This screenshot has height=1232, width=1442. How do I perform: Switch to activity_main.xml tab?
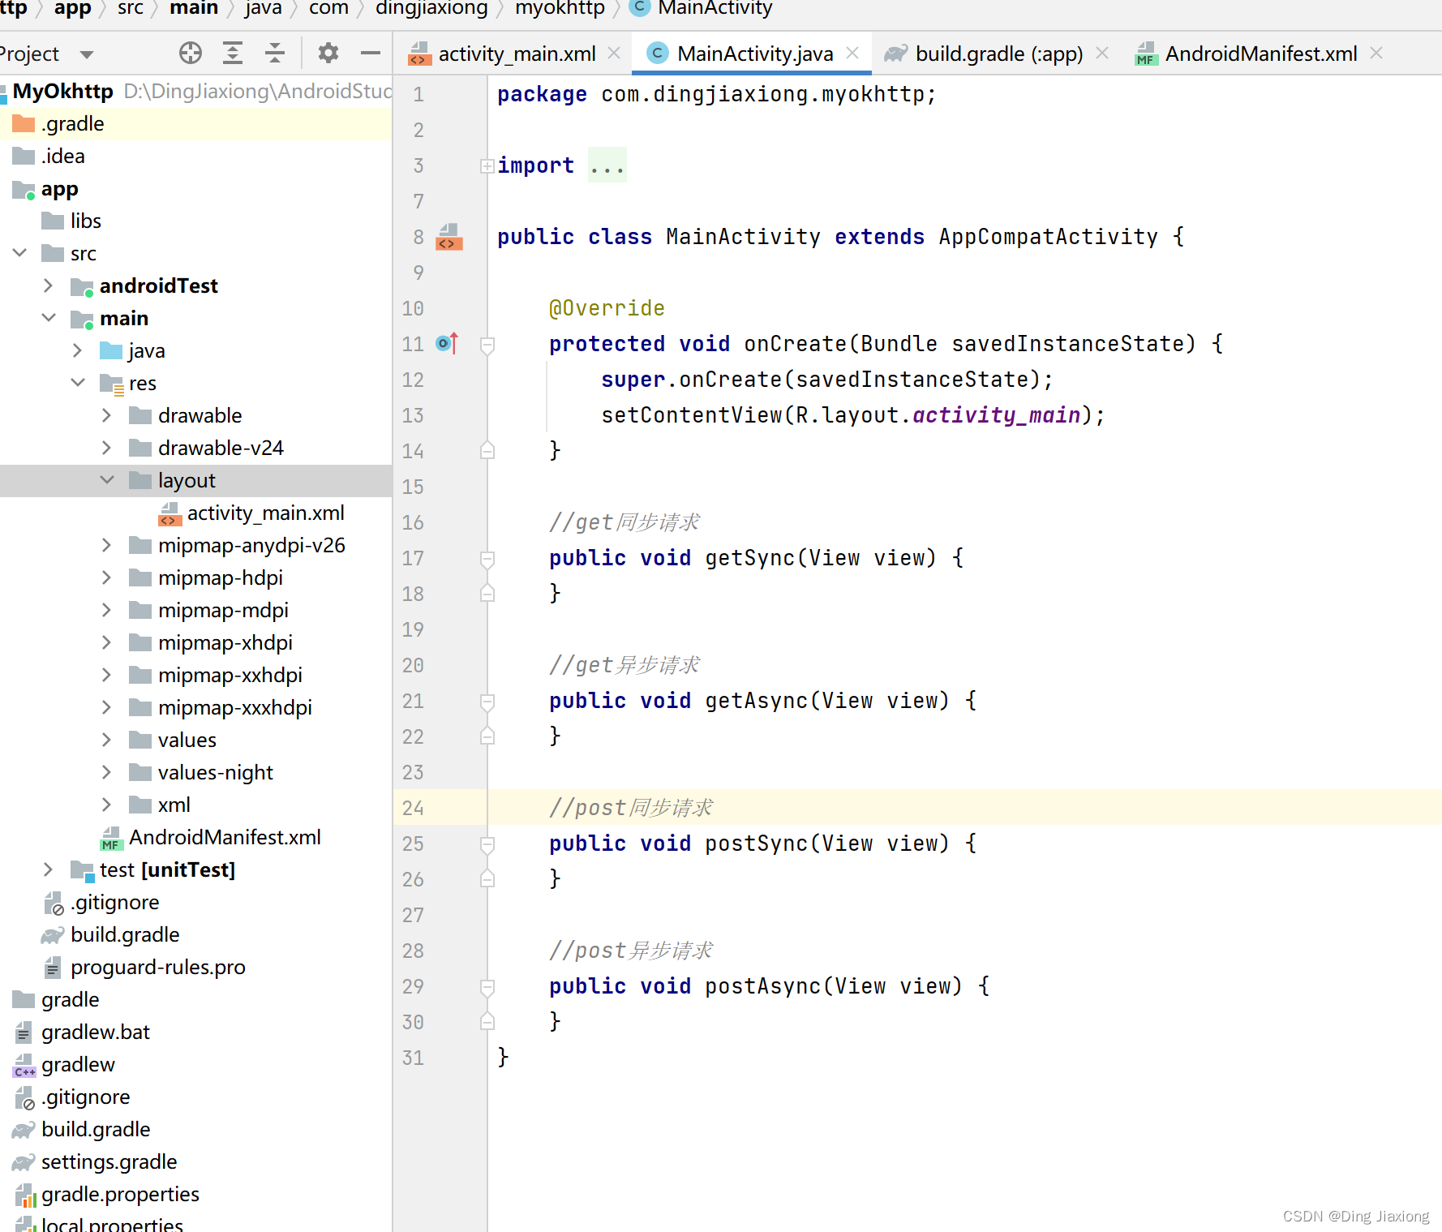(517, 54)
